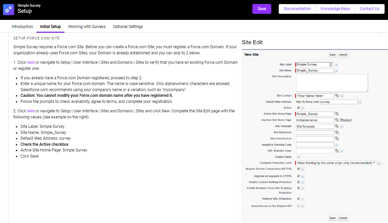Click info icon beside Default Web Address field
Image resolution: width=388 pixels, height=223 pixels.
(x=360, y=102)
